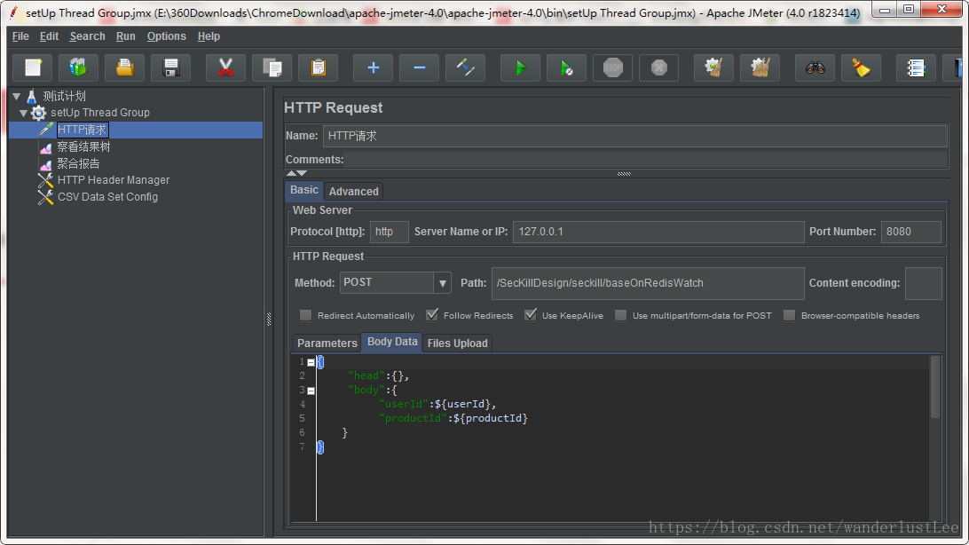Open the Options menu

point(166,36)
